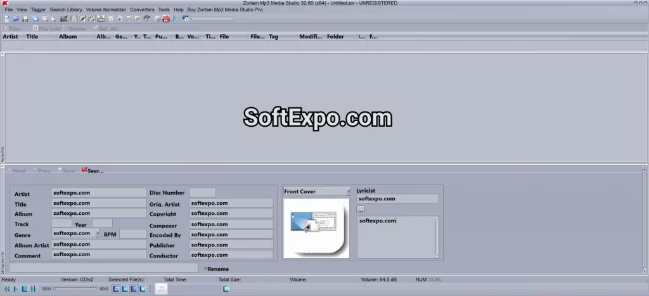Click the Lyricist input field
649x296 pixels.
pyautogui.click(x=397, y=199)
